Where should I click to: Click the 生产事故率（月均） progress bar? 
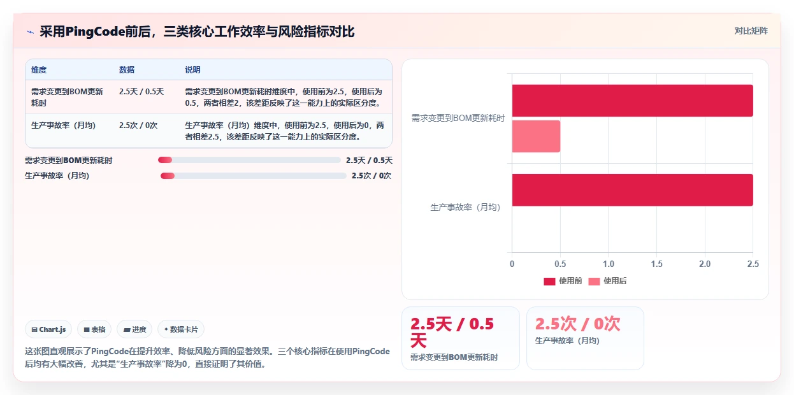point(253,176)
